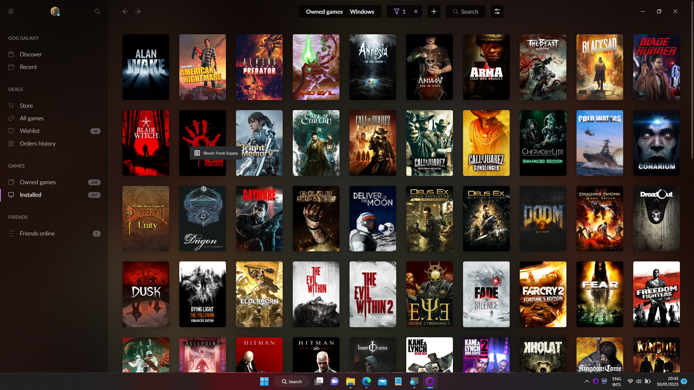Open the Discover section
Screen dimensions: 694x390
[x=31, y=54]
